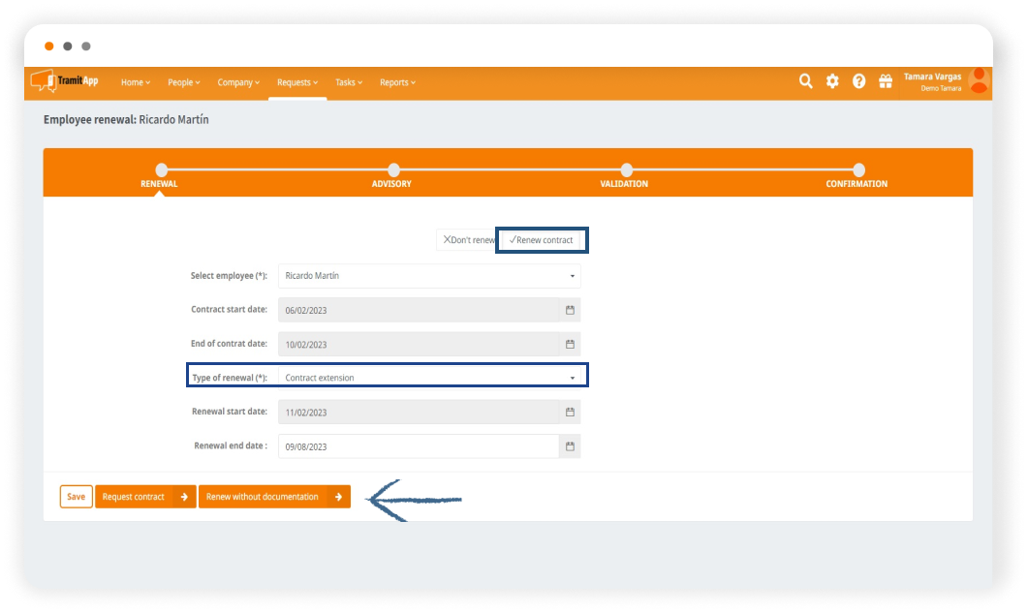This screenshot has width=1028, height=613.
Task: Select the Renew contract option
Action: coord(543,240)
